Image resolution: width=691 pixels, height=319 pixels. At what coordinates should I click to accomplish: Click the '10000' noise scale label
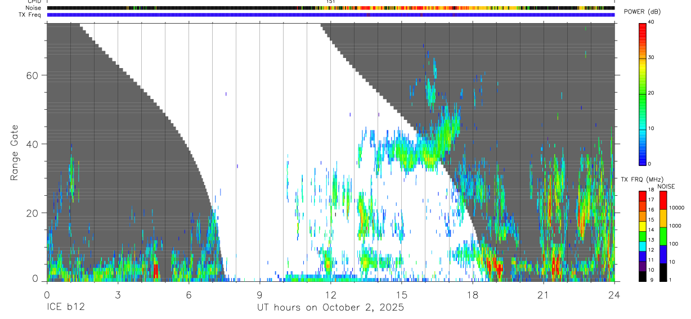tap(676, 208)
